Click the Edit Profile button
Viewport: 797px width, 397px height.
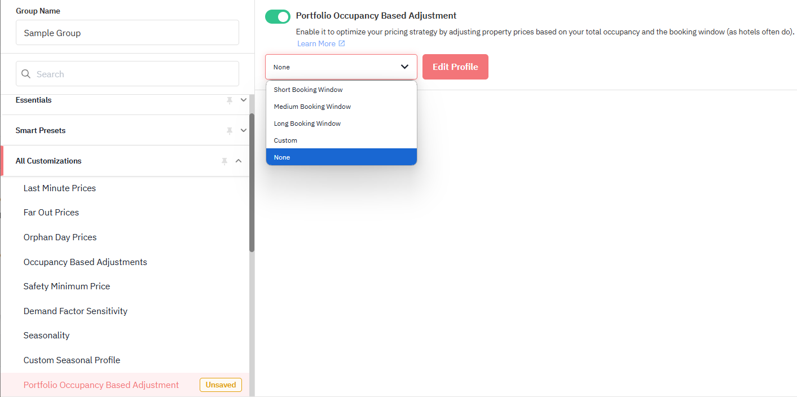[x=455, y=67]
